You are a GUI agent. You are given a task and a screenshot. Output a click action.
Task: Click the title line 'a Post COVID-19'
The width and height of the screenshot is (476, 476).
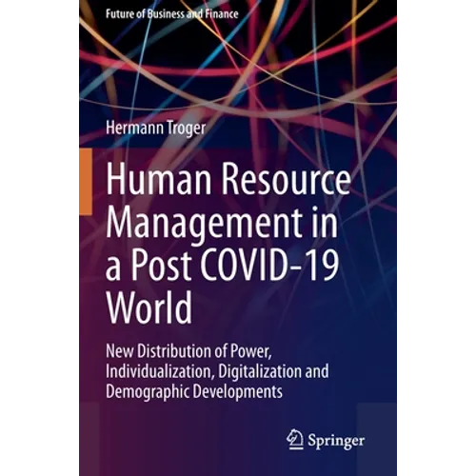tap(222, 265)
